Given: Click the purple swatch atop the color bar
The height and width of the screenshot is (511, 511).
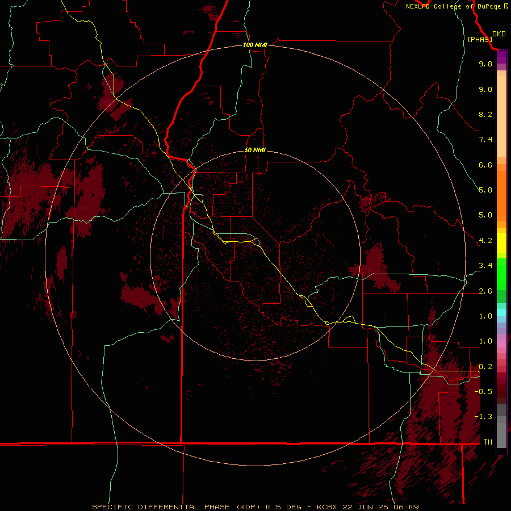Looking at the screenshot, I should point(501,57).
